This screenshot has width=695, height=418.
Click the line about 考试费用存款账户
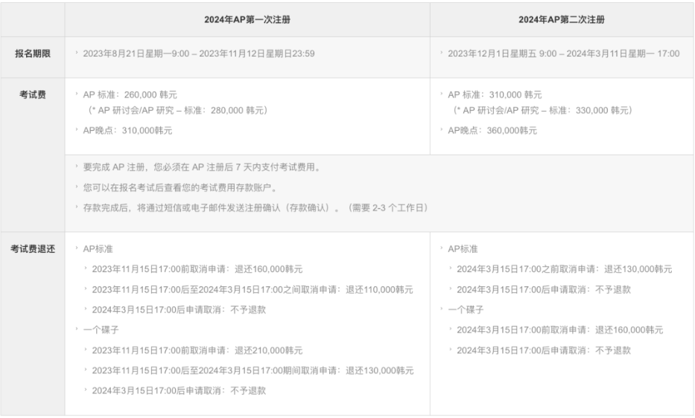coord(181,187)
